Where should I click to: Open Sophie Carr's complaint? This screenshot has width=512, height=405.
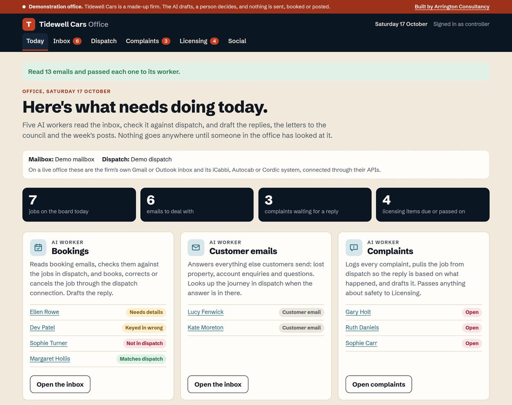coord(361,343)
